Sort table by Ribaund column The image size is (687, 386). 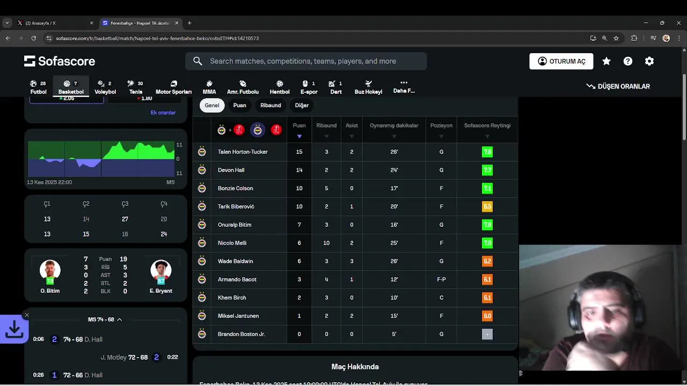(x=326, y=130)
